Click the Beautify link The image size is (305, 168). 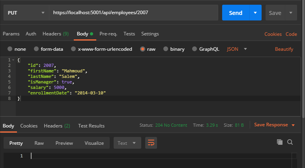tap(284, 49)
